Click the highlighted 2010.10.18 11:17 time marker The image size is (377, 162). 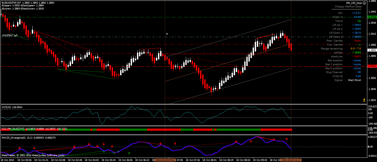coord(291,160)
